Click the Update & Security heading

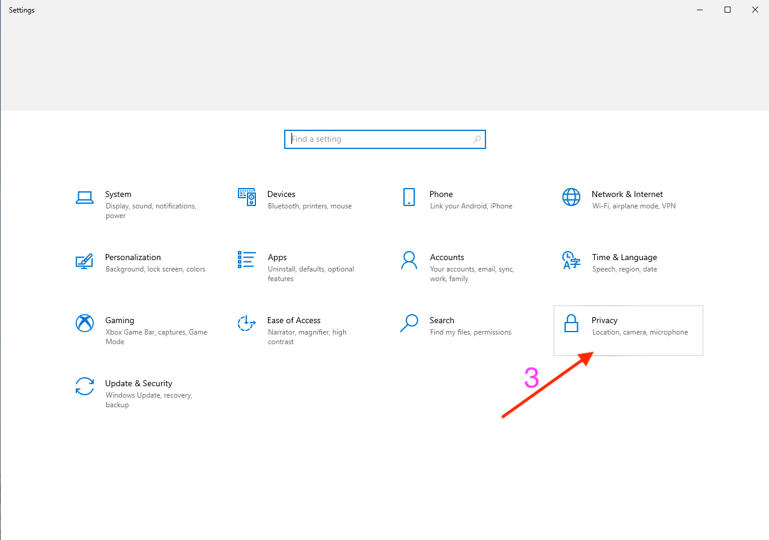point(139,383)
